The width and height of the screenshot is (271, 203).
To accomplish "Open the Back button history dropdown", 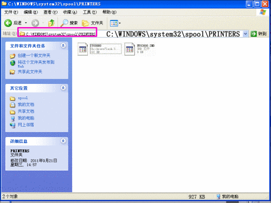I will point(26,23).
